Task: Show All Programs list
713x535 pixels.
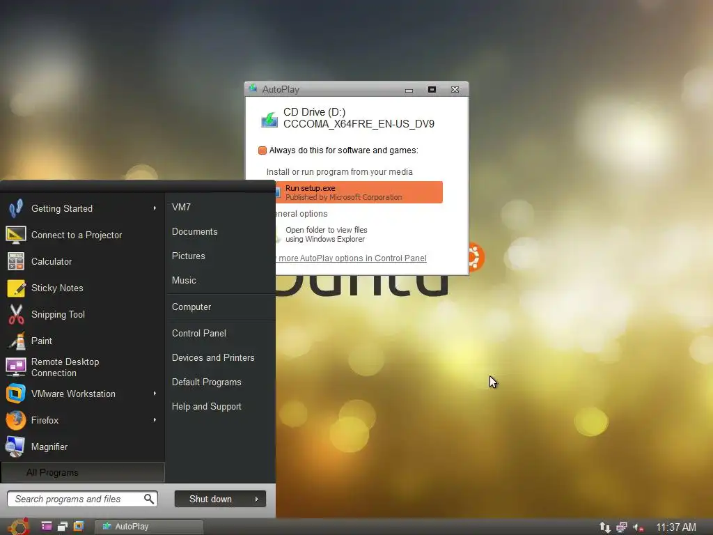Action: [83, 473]
